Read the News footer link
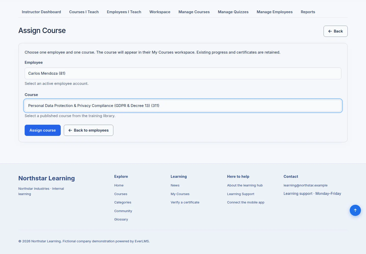This screenshot has width=366, height=254. point(175,185)
